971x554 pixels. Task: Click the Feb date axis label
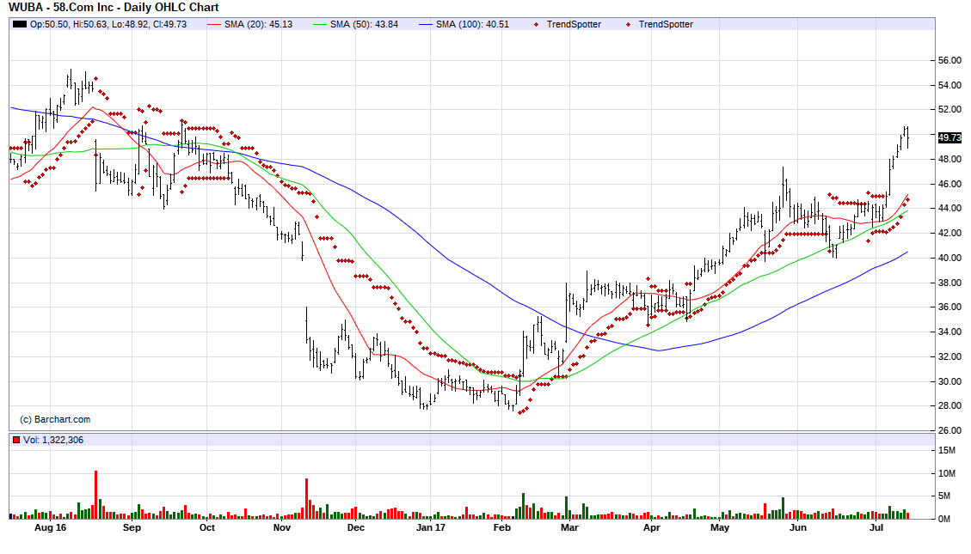click(501, 527)
